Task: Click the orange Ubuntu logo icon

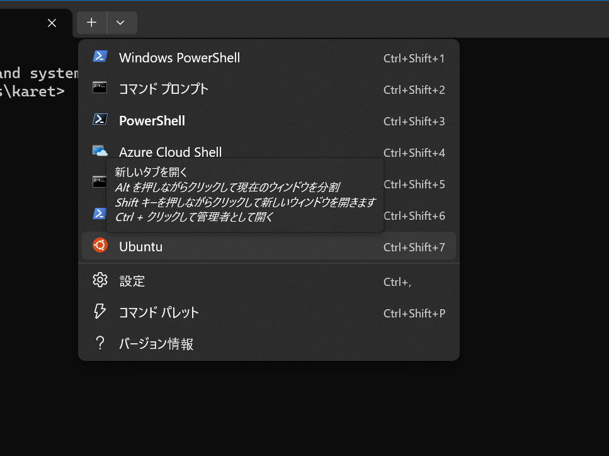Action: [100, 245]
